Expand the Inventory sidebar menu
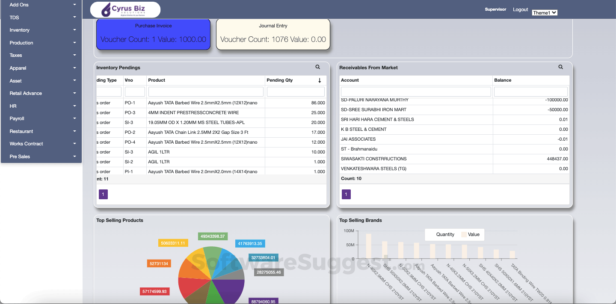 (x=41, y=30)
